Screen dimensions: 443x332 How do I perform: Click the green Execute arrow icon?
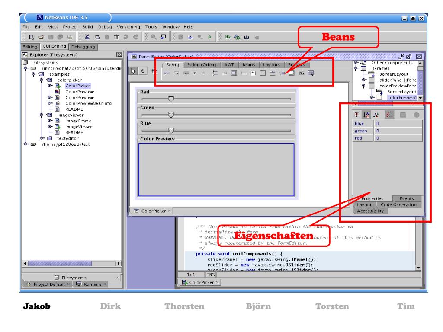point(210,37)
